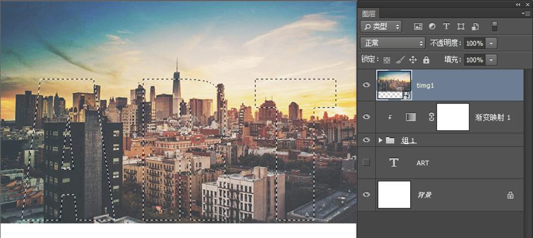Click the 填充 100% value field
533x238 pixels.
475,60
